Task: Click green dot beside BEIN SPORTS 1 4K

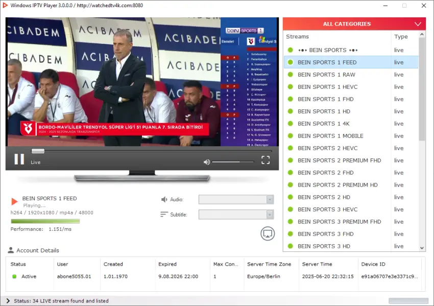Action: click(291, 124)
